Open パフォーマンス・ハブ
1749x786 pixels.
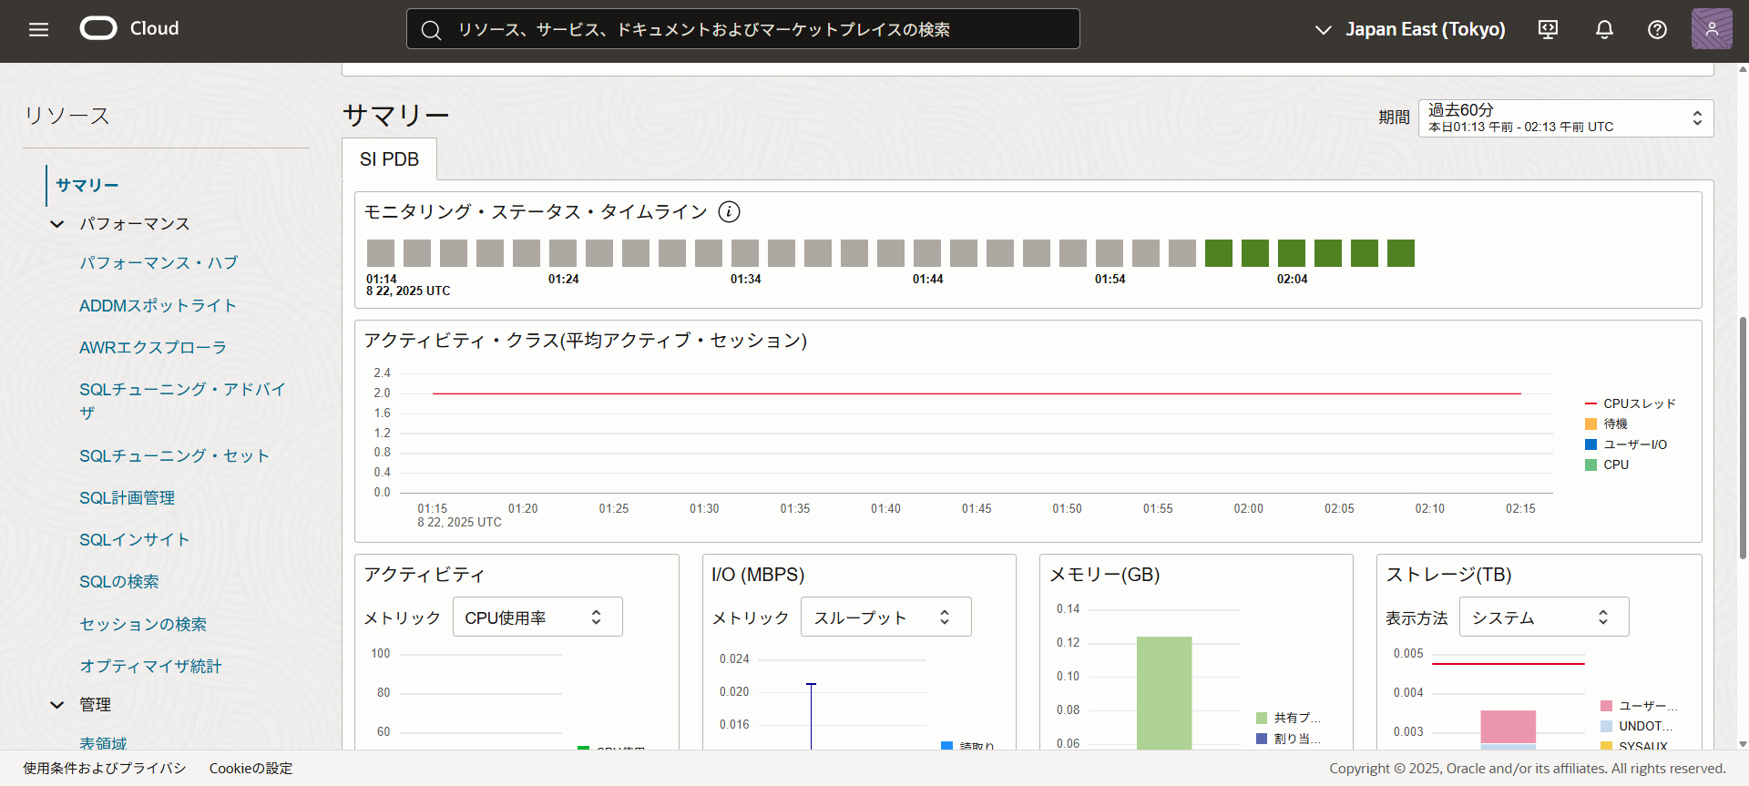[159, 263]
